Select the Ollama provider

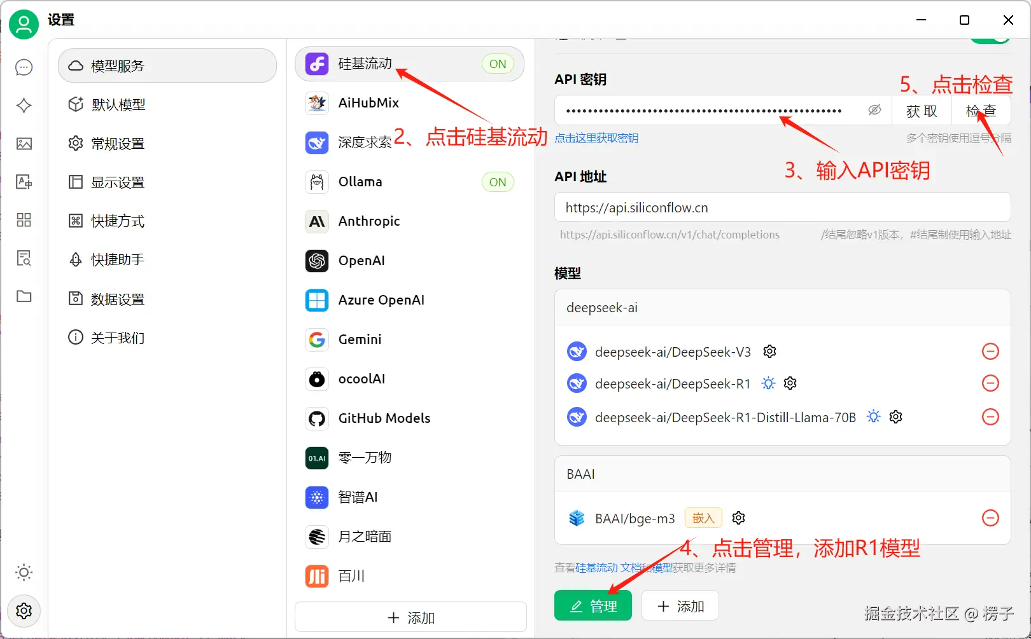click(x=410, y=182)
